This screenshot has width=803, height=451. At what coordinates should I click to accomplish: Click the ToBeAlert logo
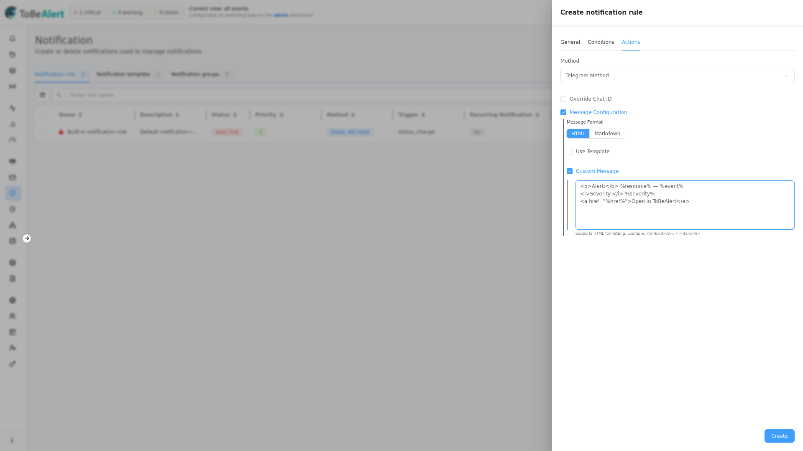click(x=34, y=13)
